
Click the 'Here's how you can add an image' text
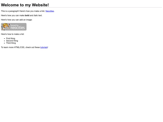pyautogui.click(x=17, y=20)
